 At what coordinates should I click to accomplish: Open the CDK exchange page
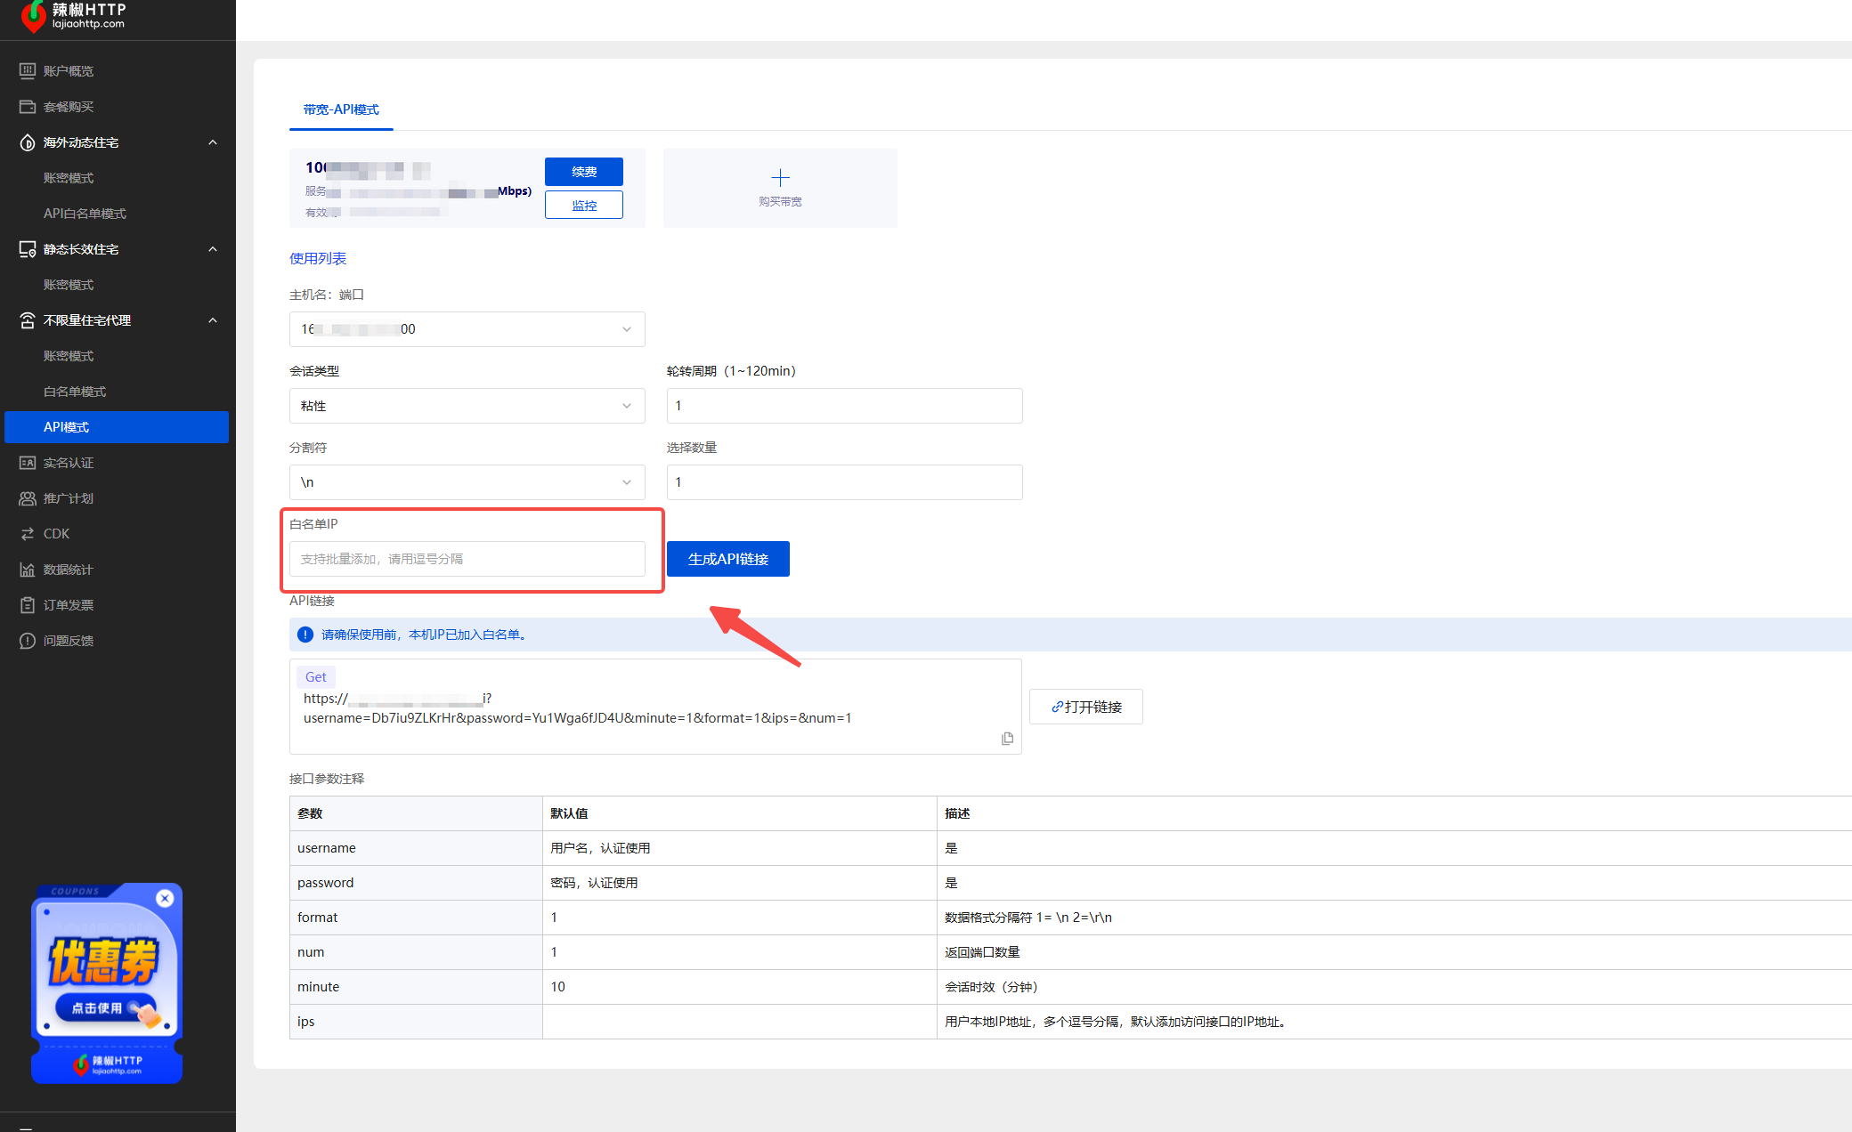(x=56, y=534)
